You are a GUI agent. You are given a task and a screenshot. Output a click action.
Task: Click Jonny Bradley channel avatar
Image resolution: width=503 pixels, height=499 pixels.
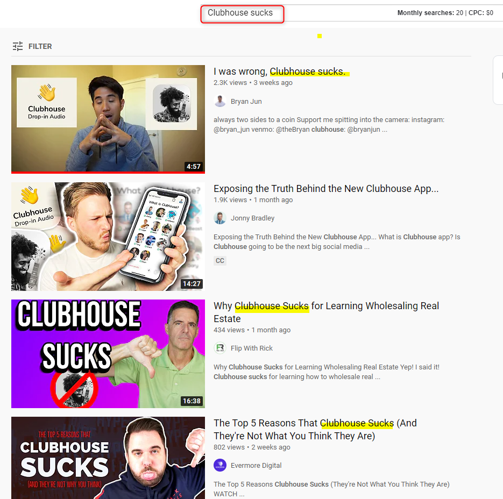(x=220, y=218)
